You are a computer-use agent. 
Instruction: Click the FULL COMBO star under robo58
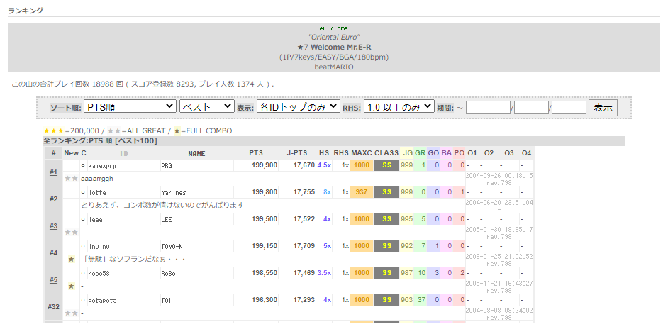pos(71,286)
